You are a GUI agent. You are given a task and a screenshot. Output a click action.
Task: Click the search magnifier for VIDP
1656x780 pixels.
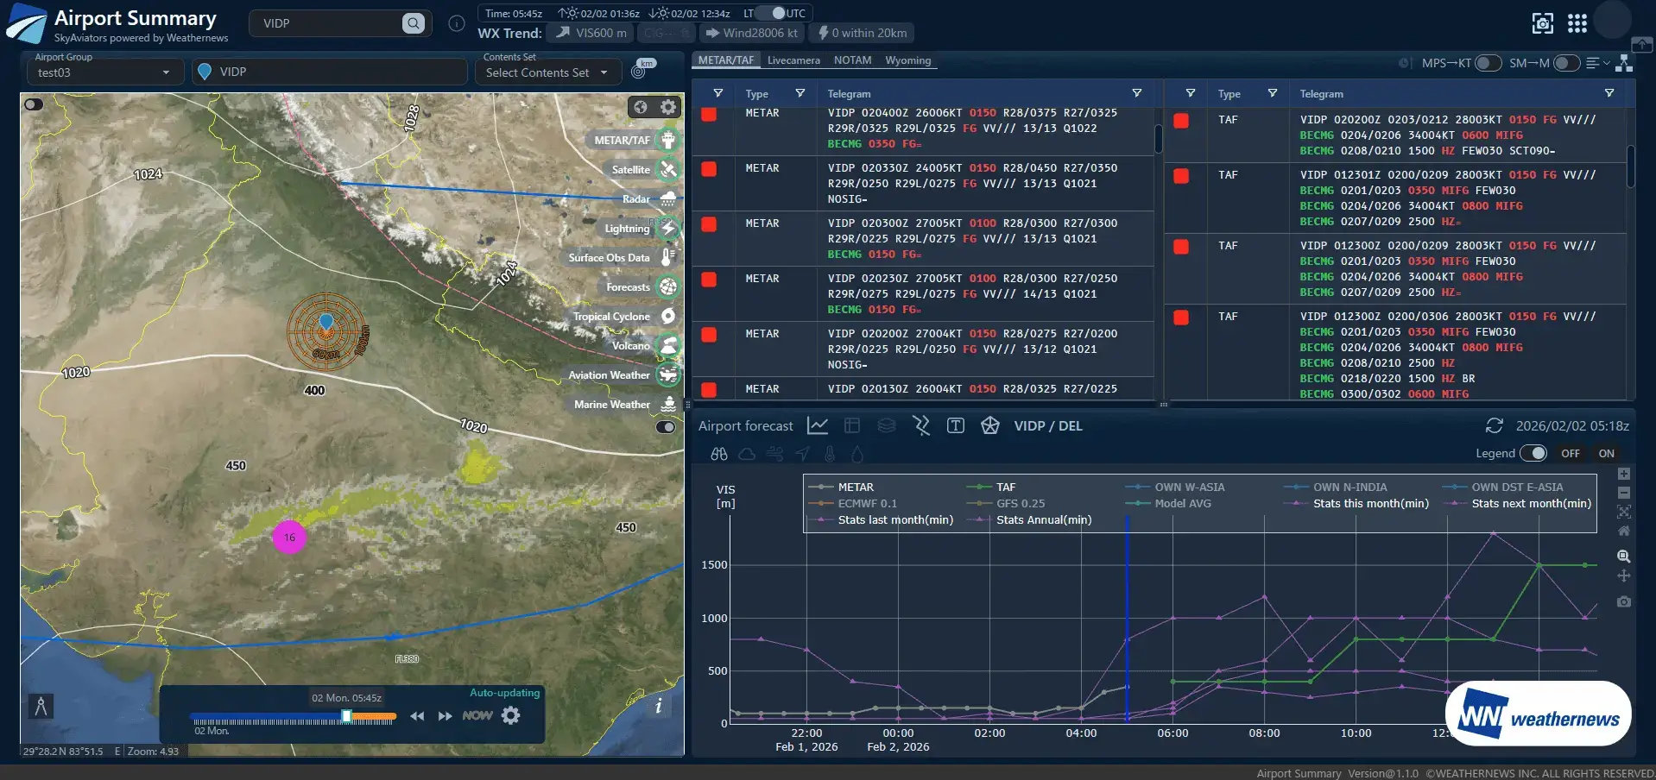pos(414,23)
